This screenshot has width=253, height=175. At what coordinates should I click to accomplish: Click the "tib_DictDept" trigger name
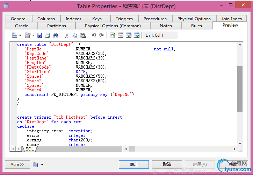click(x=71, y=117)
